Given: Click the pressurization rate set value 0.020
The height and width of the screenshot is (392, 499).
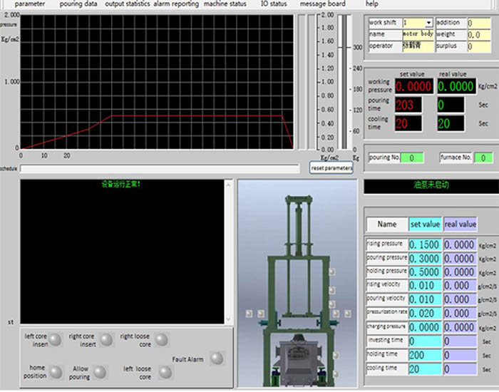Looking at the screenshot, I should coord(425,314).
